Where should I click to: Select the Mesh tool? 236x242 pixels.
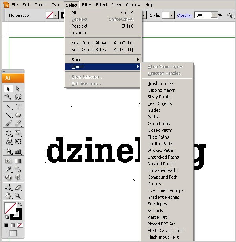pyautogui.click(x=8, y=161)
